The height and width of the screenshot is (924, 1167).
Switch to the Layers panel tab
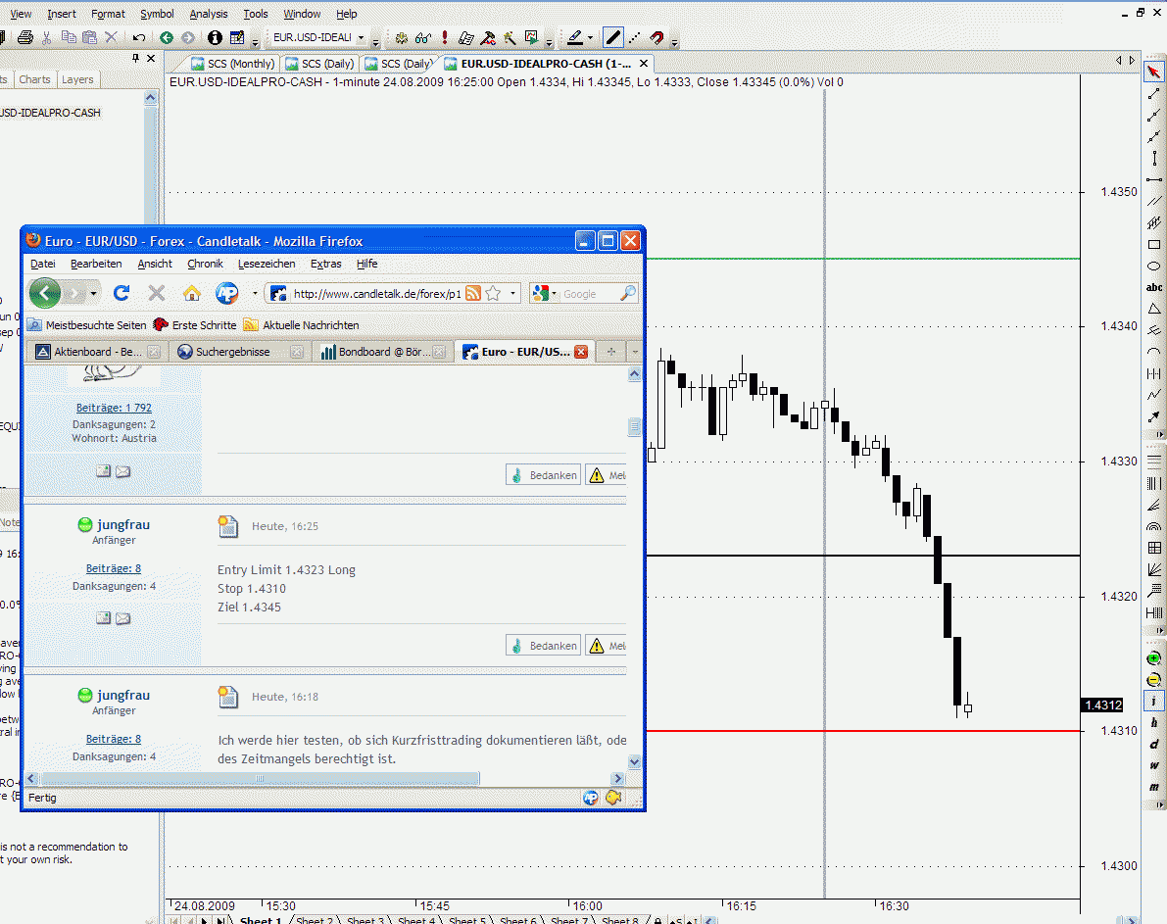(77, 79)
